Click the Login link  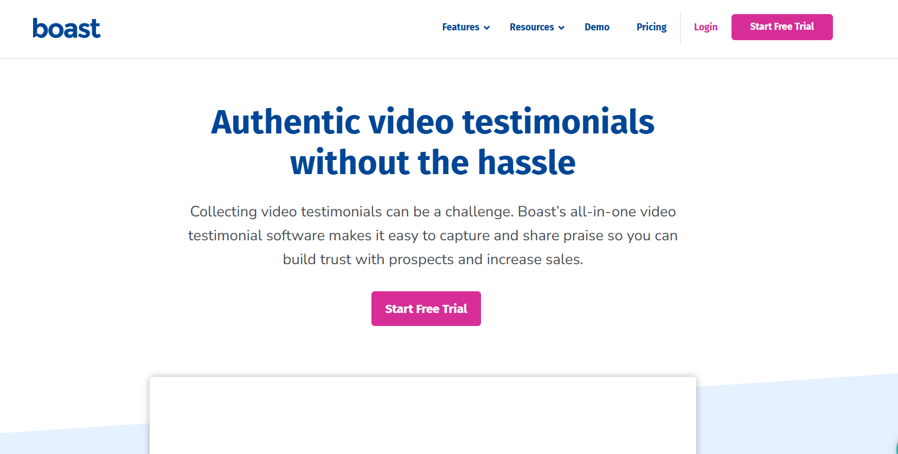[x=705, y=27]
